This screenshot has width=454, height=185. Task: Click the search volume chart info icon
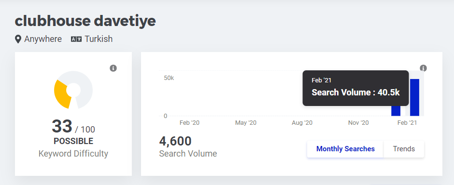pyautogui.click(x=423, y=68)
